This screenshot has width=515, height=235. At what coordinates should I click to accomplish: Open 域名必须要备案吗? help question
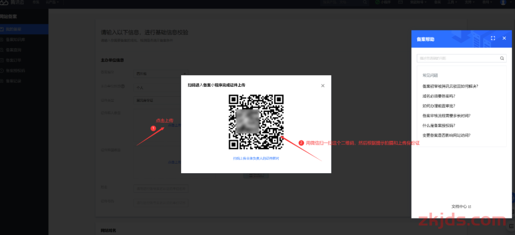point(439,96)
